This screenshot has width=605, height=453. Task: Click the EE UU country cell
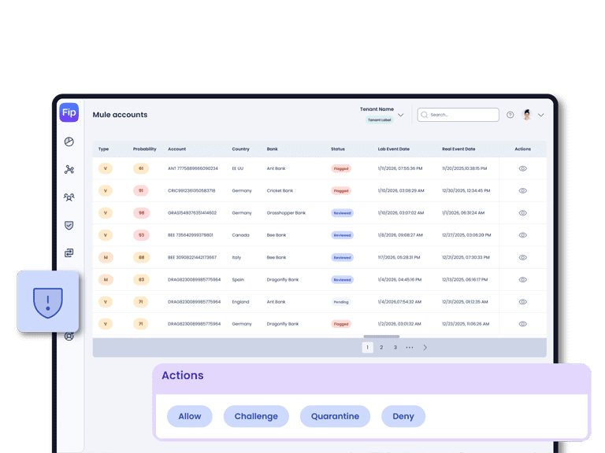[238, 168]
